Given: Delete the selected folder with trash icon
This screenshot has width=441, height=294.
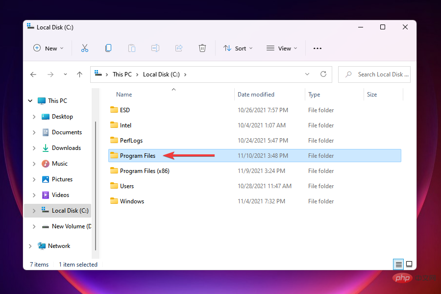Looking at the screenshot, I should [x=202, y=48].
